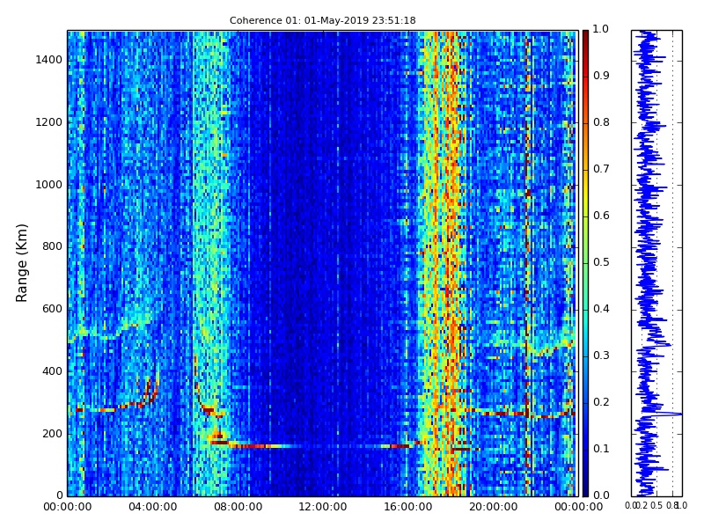Click the 200 range tick label
The width and height of the screenshot is (704, 528).
(52, 434)
